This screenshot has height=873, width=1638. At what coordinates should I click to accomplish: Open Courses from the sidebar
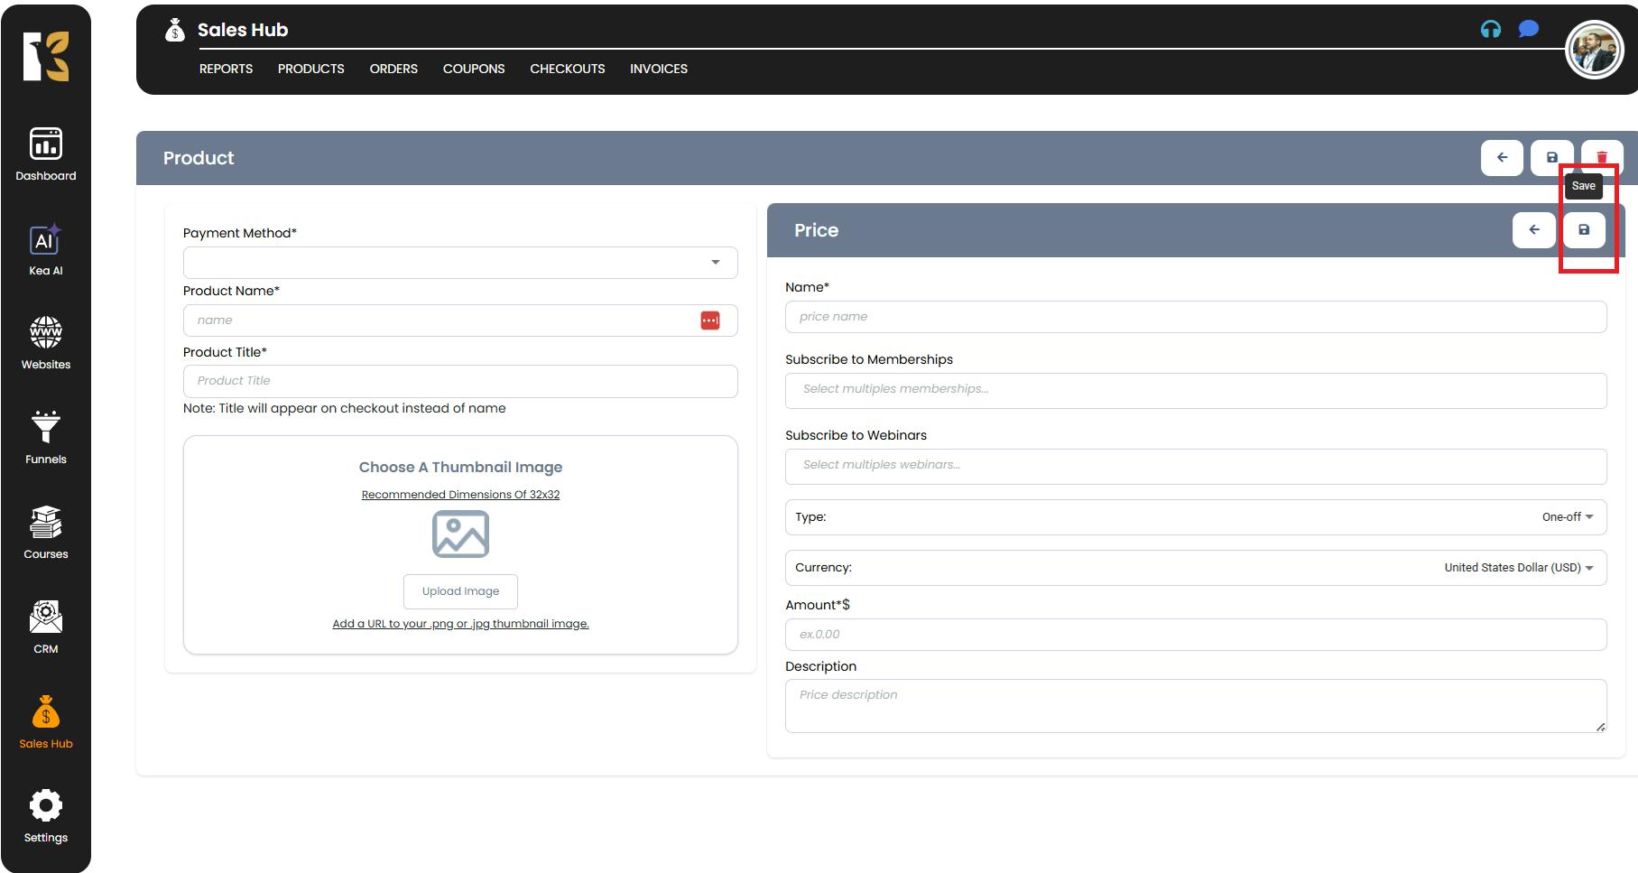[x=46, y=533]
